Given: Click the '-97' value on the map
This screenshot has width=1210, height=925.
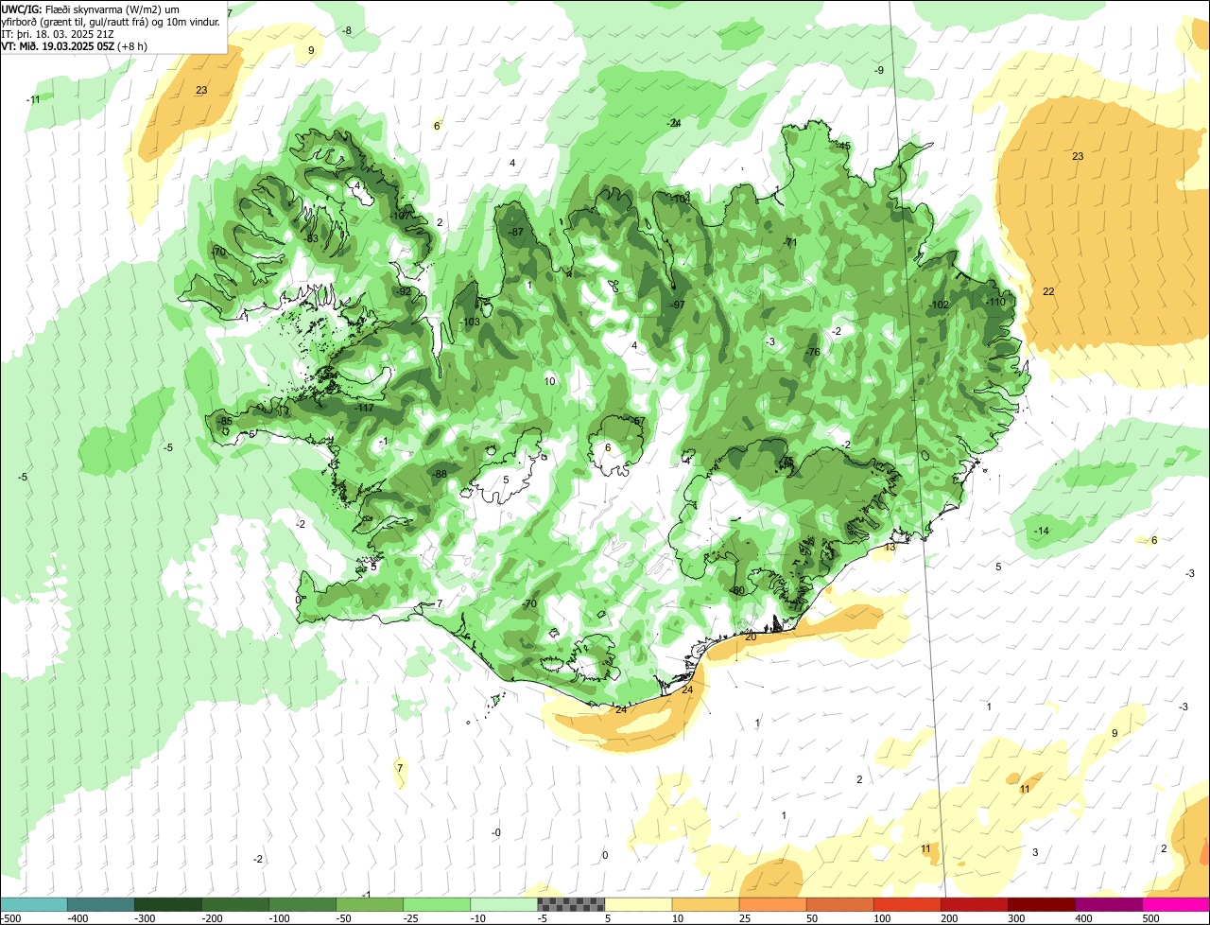Looking at the screenshot, I should click(677, 305).
